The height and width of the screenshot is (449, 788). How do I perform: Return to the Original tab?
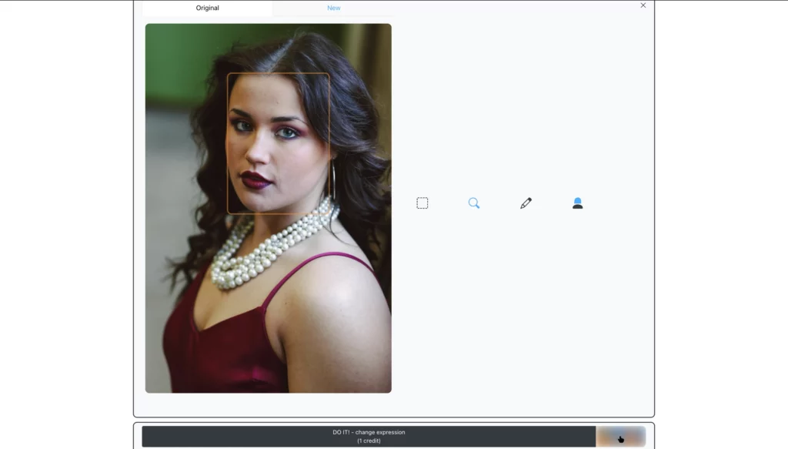click(206, 8)
